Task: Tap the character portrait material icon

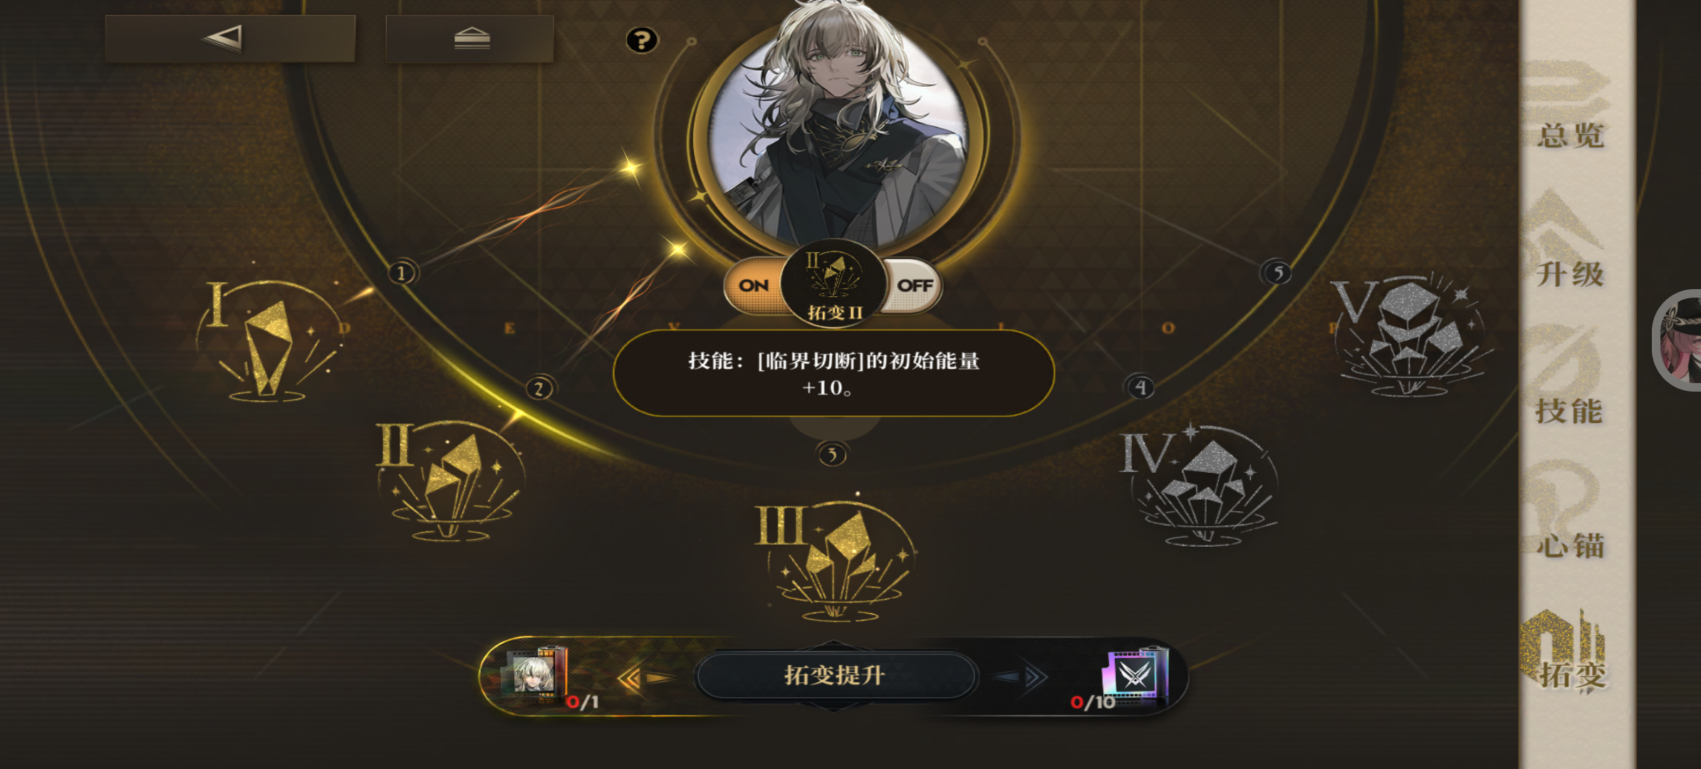Action: (x=536, y=674)
